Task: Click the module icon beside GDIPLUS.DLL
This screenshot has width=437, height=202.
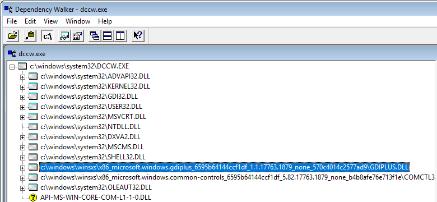Action: coord(33,167)
